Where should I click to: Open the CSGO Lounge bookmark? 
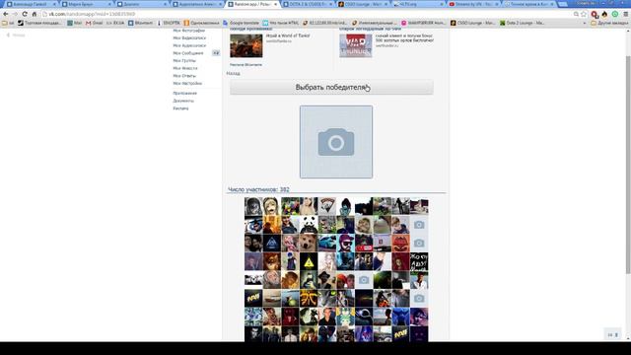473,23
